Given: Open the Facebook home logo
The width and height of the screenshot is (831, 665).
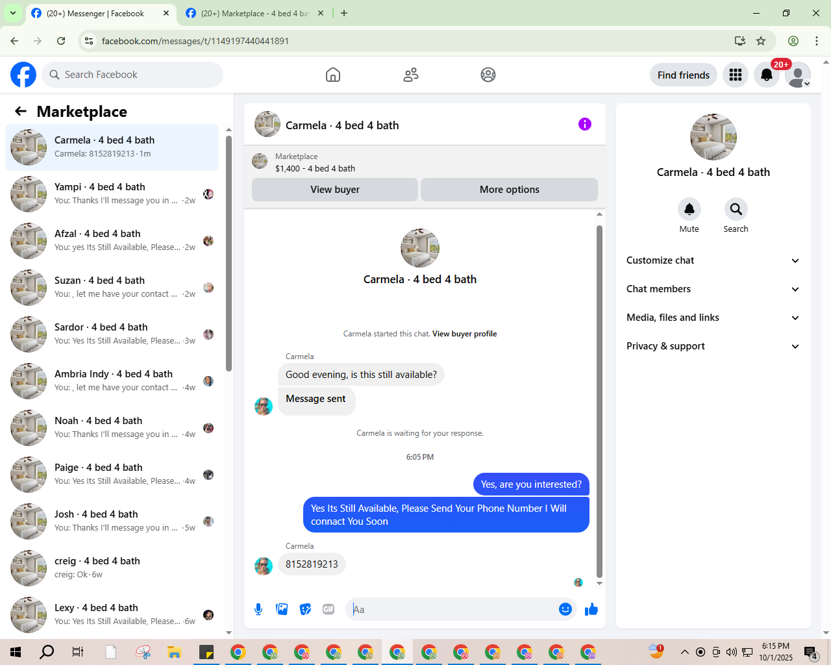Looking at the screenshot, I should click(x=23, y=75).
